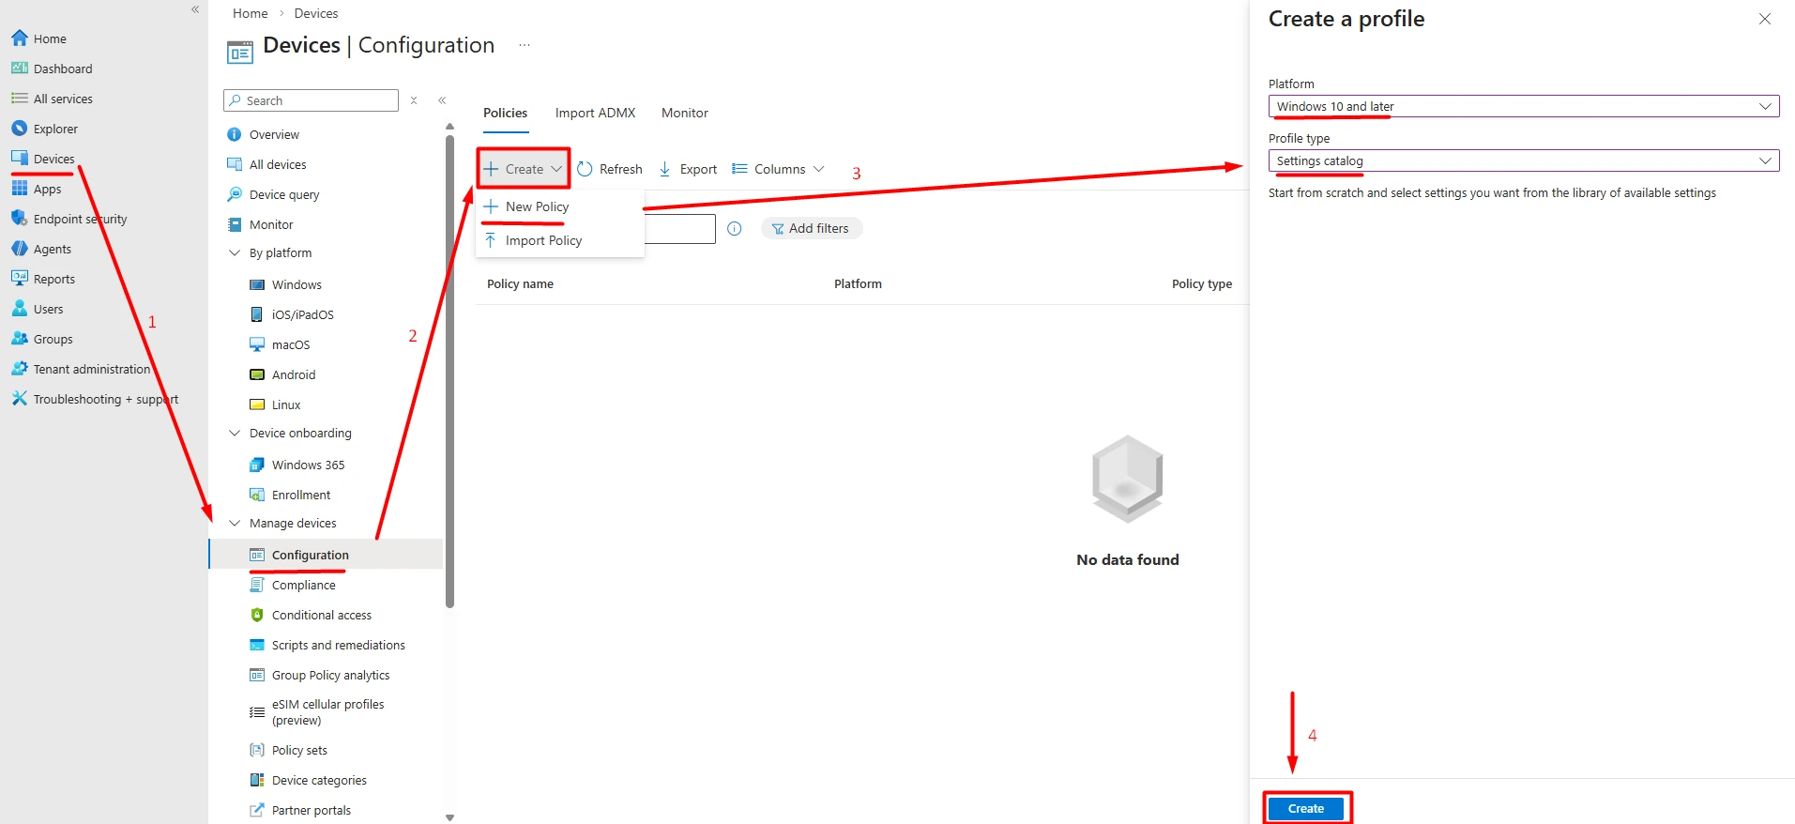This screenshot has height=824, width=1795.
Task: Open the Profile type Settings catalog dropdown
Action: [1524, 160]
